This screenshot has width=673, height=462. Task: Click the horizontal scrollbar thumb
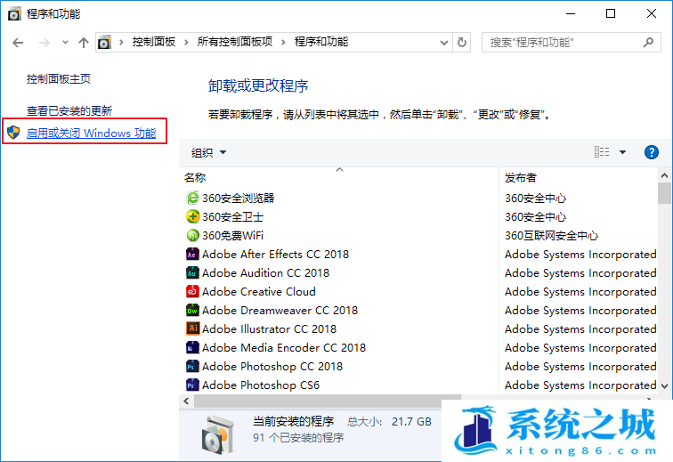[328, 401]
